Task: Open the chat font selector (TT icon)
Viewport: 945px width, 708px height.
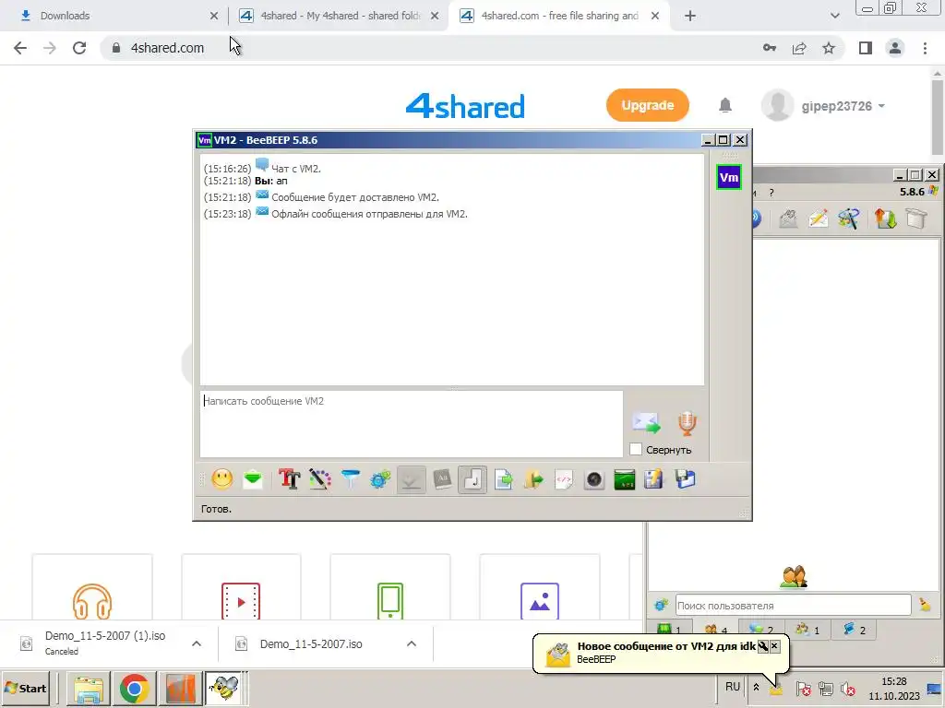Action: point(289,479)
